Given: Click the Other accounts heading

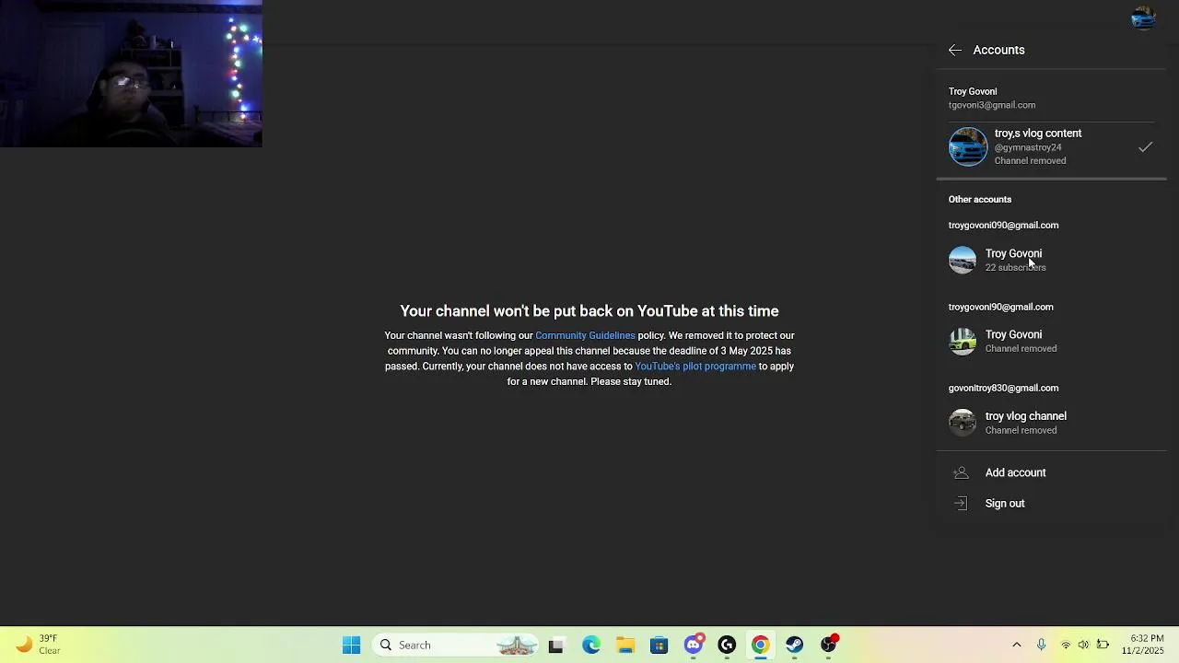Looking at the screenshot, I should point(980,199).
